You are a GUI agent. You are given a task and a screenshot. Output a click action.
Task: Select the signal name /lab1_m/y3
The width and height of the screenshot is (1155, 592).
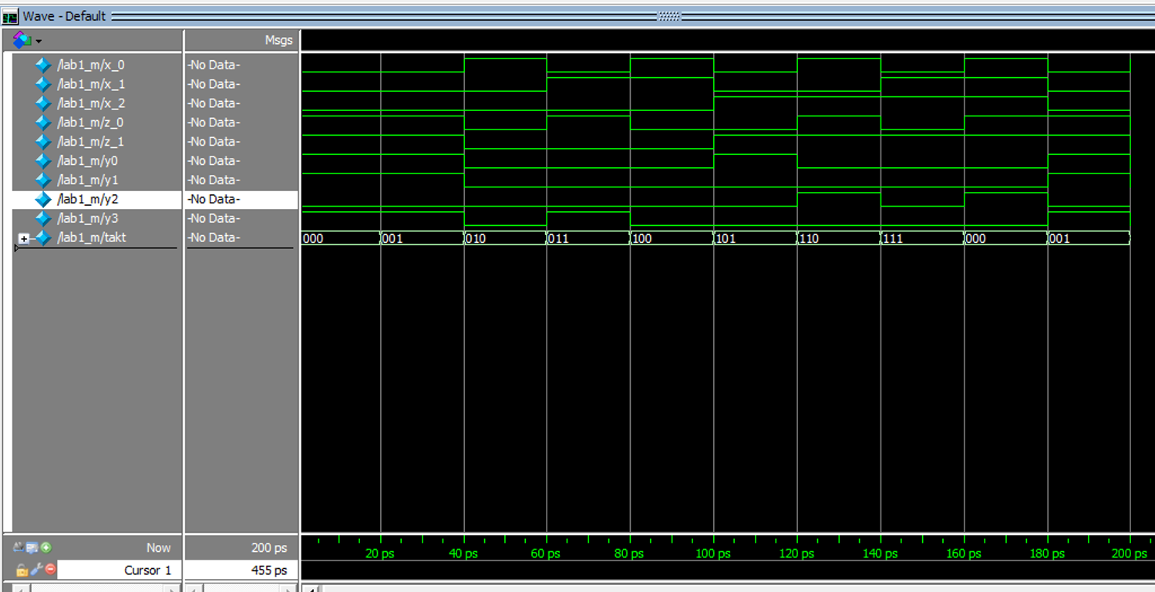(x=87, y=218)
